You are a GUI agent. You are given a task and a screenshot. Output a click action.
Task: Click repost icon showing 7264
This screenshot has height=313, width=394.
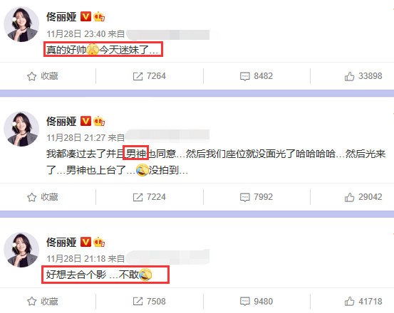[138, 76]
